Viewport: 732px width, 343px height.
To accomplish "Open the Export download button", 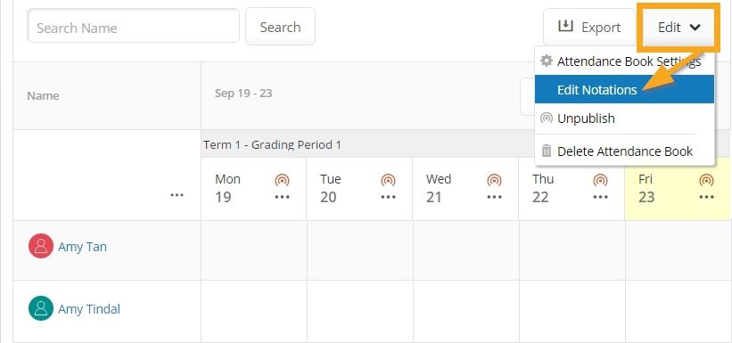I will pyautogui.click(x=589, y=27).
